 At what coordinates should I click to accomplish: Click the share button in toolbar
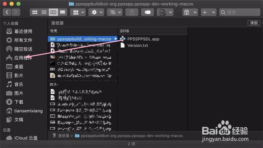coord(132,12)
